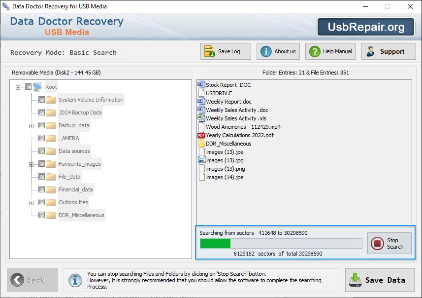
Task: Click the Support button label
Action: 392,51
